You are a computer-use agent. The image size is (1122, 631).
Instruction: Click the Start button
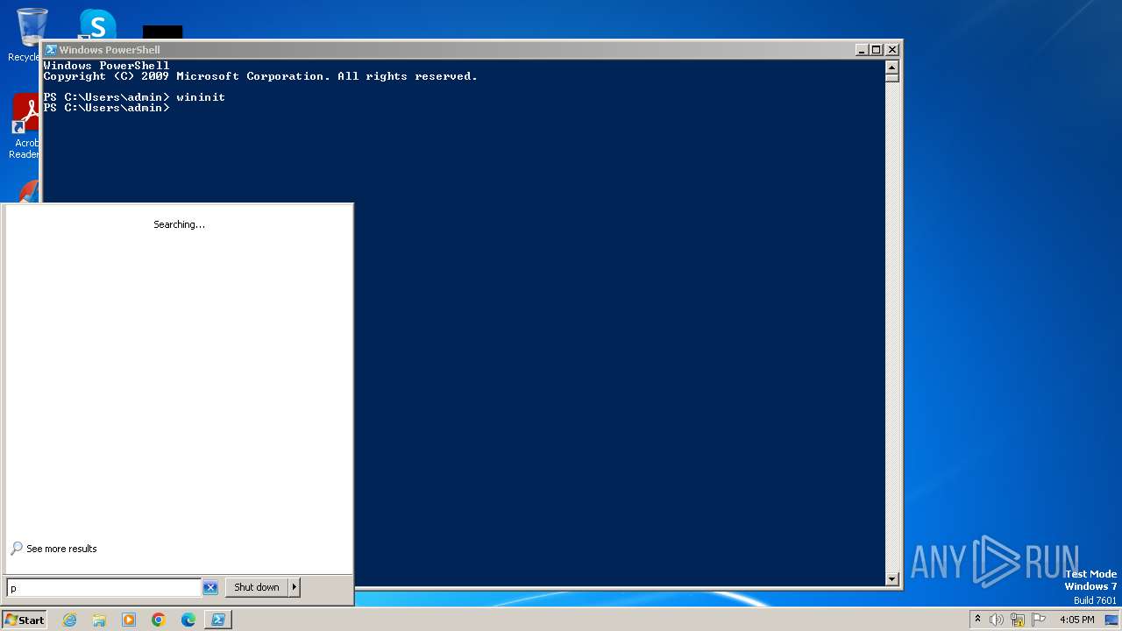(x=25, y=620)
